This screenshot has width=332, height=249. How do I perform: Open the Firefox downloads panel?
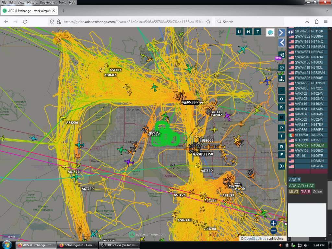(307, 22)
